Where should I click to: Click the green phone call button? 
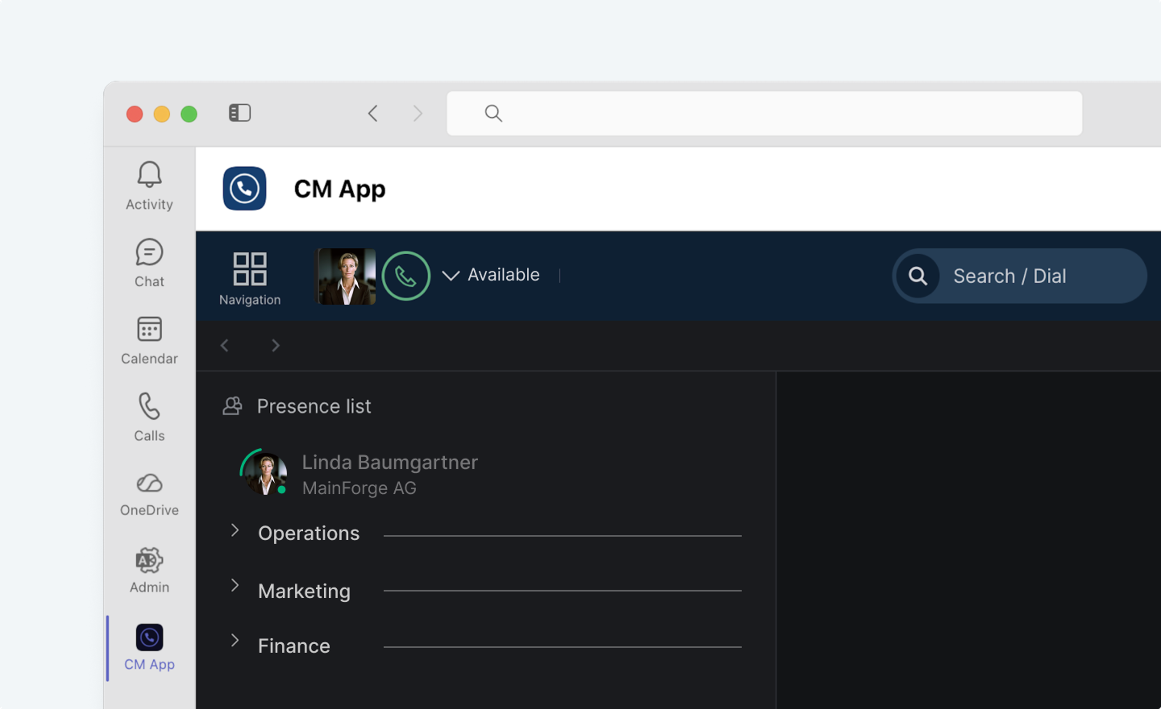coord(406,276)
